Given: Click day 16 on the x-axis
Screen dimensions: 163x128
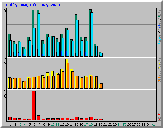Looking at the screenshot, I should click(81, 124).
